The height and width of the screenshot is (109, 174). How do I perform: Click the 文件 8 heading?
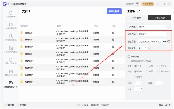tap(26, 11)
